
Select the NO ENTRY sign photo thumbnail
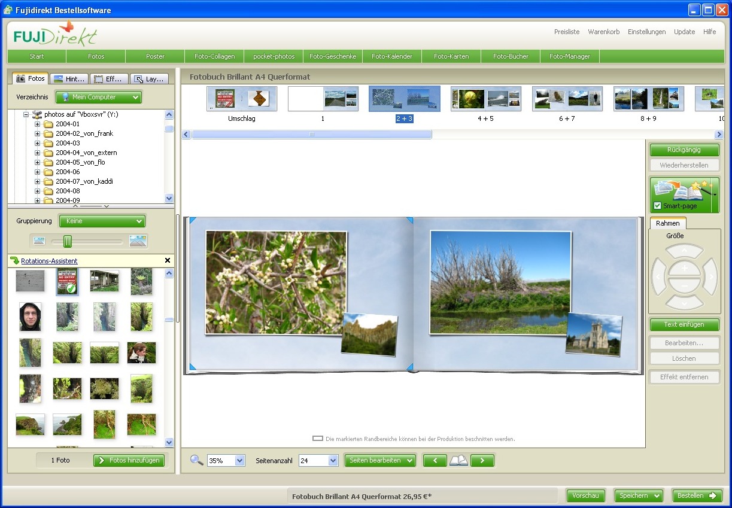pos(67,281)
